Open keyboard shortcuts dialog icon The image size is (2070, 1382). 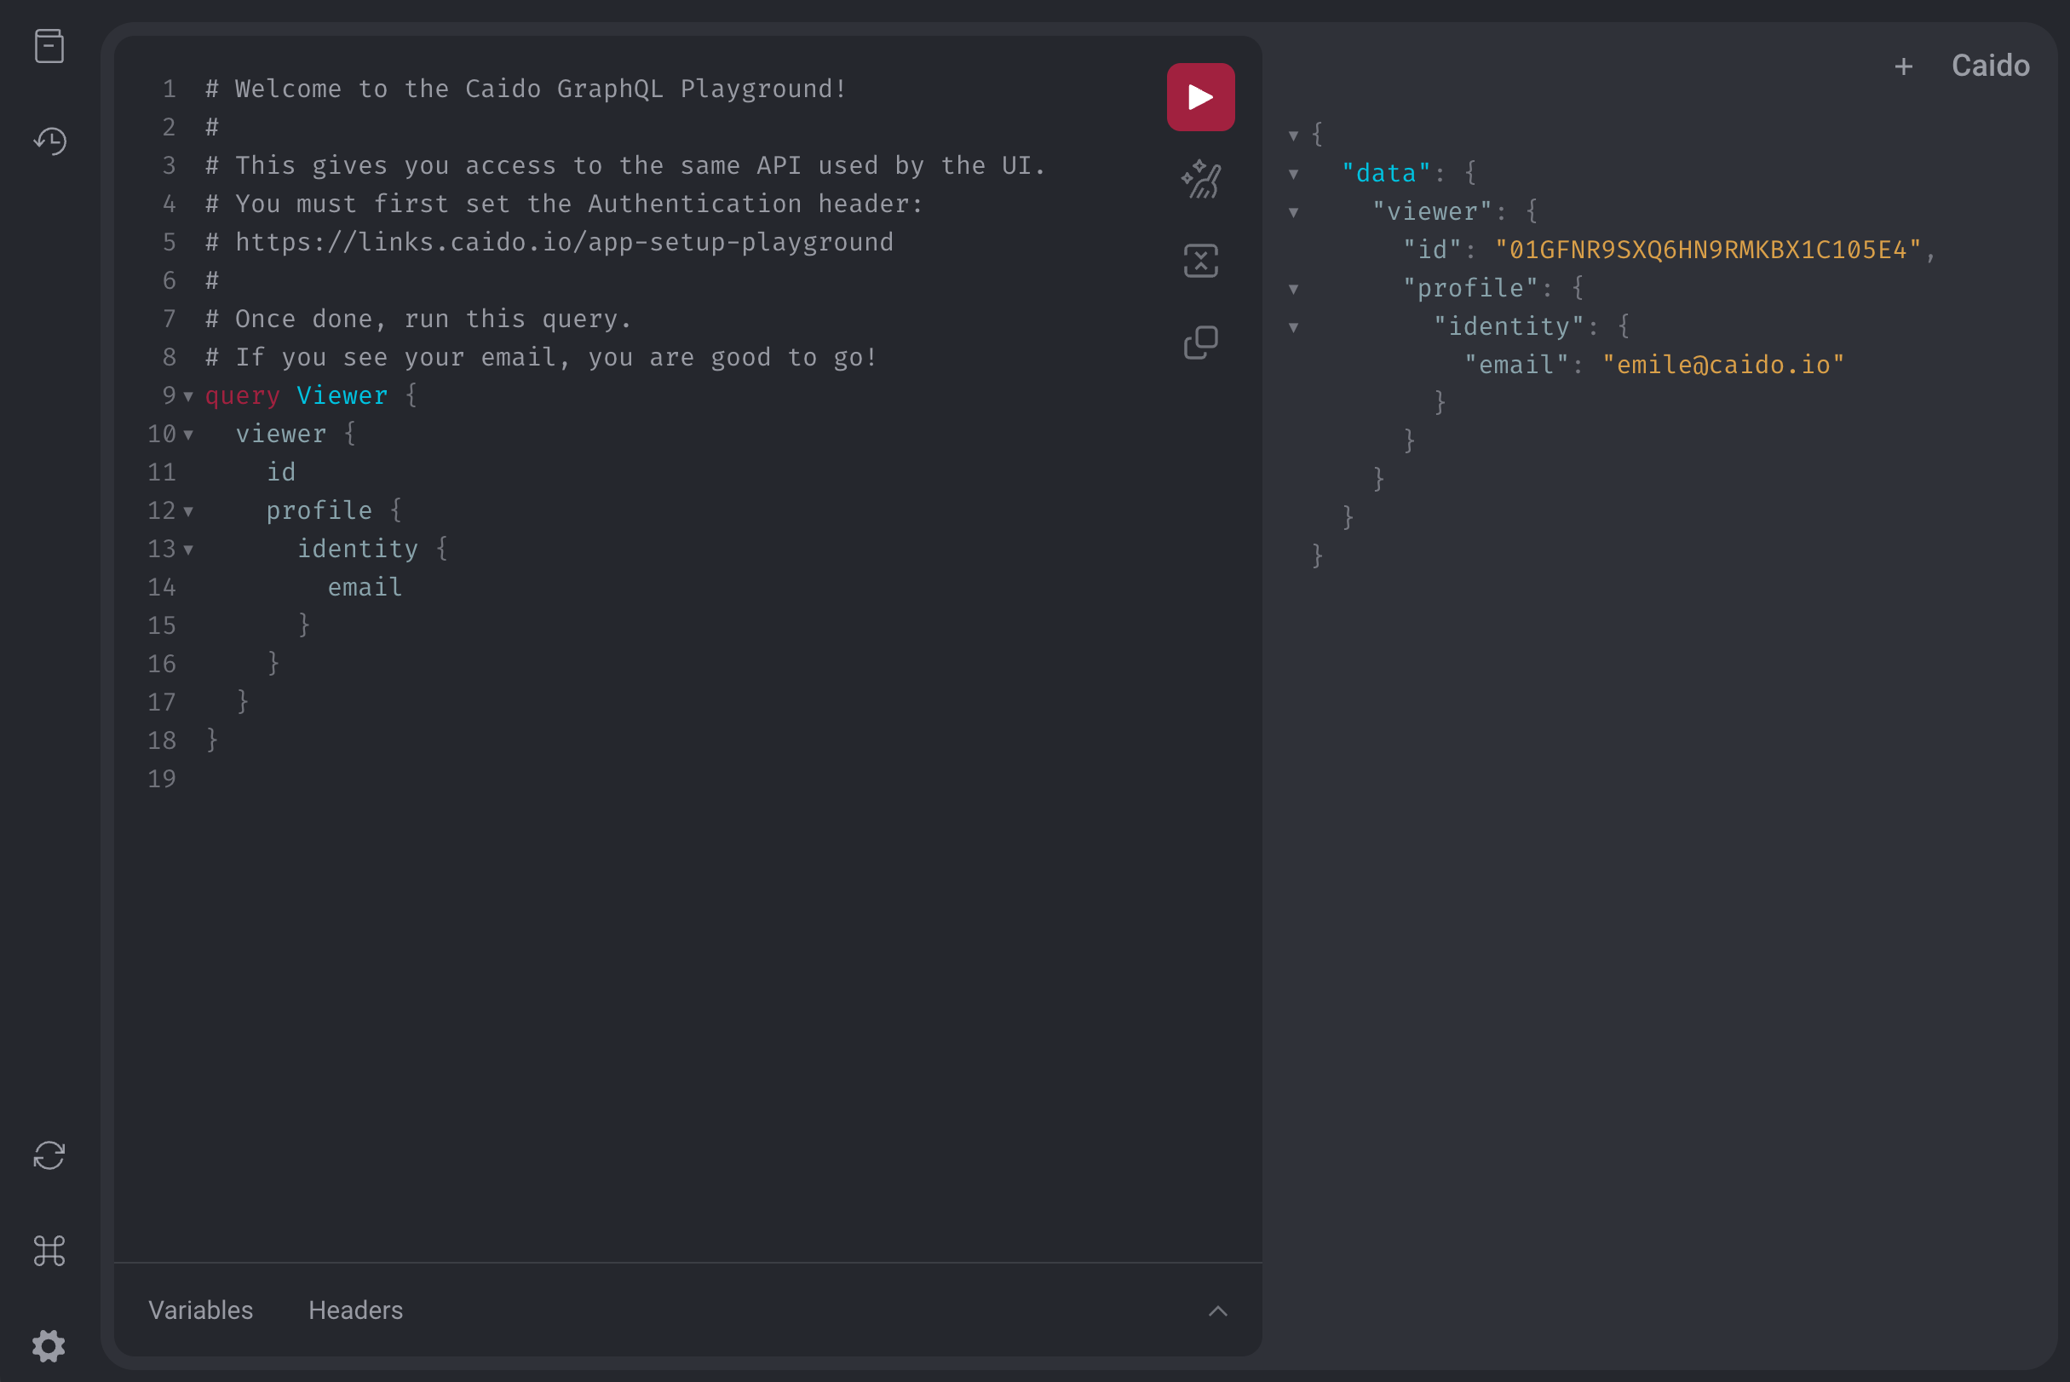[x=49, y=1250]
